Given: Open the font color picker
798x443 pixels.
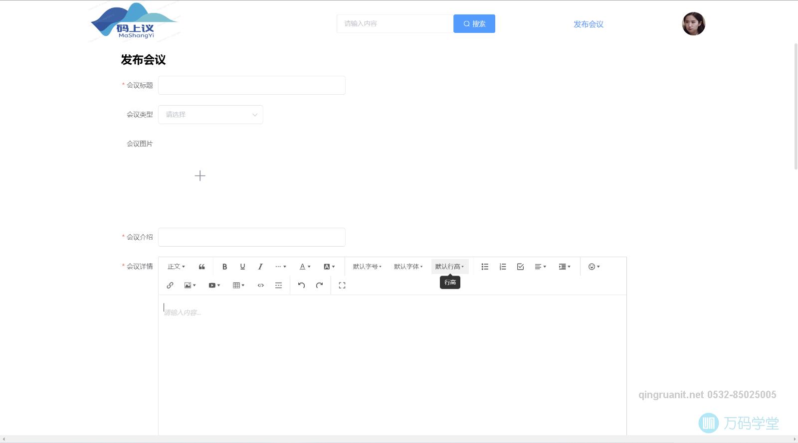Looking at the screenshot, I should click(x=305, y=267).
